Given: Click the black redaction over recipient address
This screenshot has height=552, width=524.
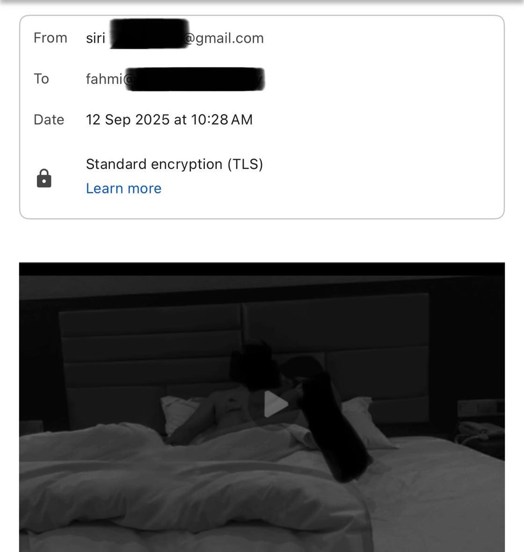Looking at the screenshot, I should pyautogui.click(x=196, y=79).
